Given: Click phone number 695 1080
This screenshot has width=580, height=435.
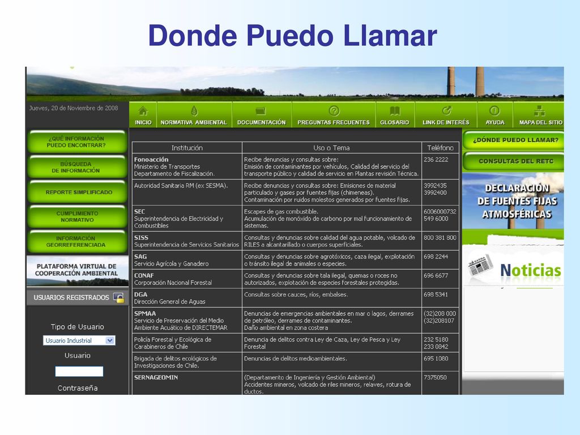Looking at the screenshot, I should pyautogui.click(x=436, y=359).
